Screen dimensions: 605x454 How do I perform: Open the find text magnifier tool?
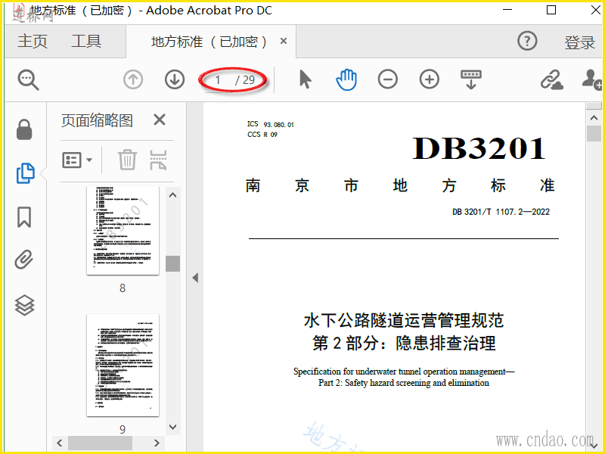click(28, 80)
